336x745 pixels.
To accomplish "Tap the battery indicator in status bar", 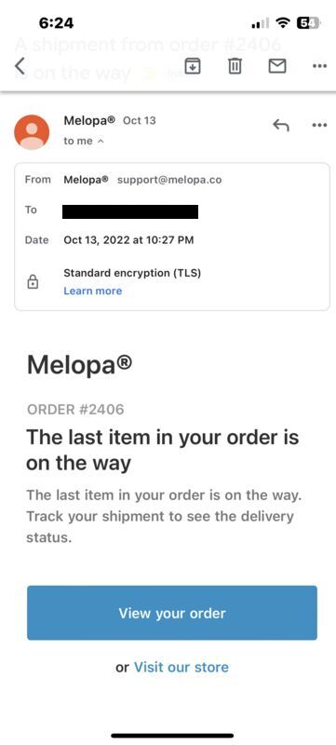I will coord(308,22).
